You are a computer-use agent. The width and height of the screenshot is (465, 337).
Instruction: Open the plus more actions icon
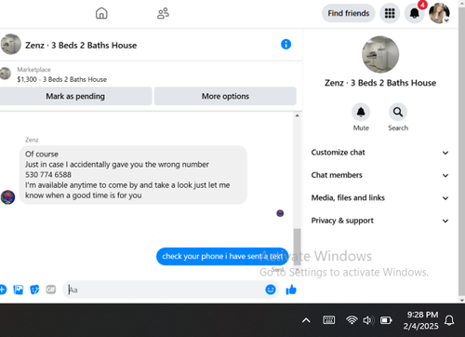pyautogui.click(x=3, y=290)
